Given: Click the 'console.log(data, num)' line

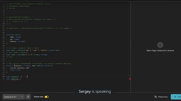Looking at the screenshot, I should [x=20, y=68].
